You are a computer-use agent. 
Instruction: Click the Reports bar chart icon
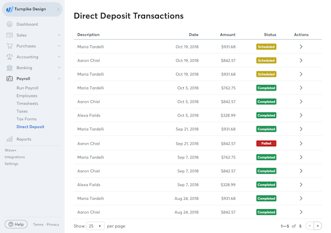[x=9, y=139]
